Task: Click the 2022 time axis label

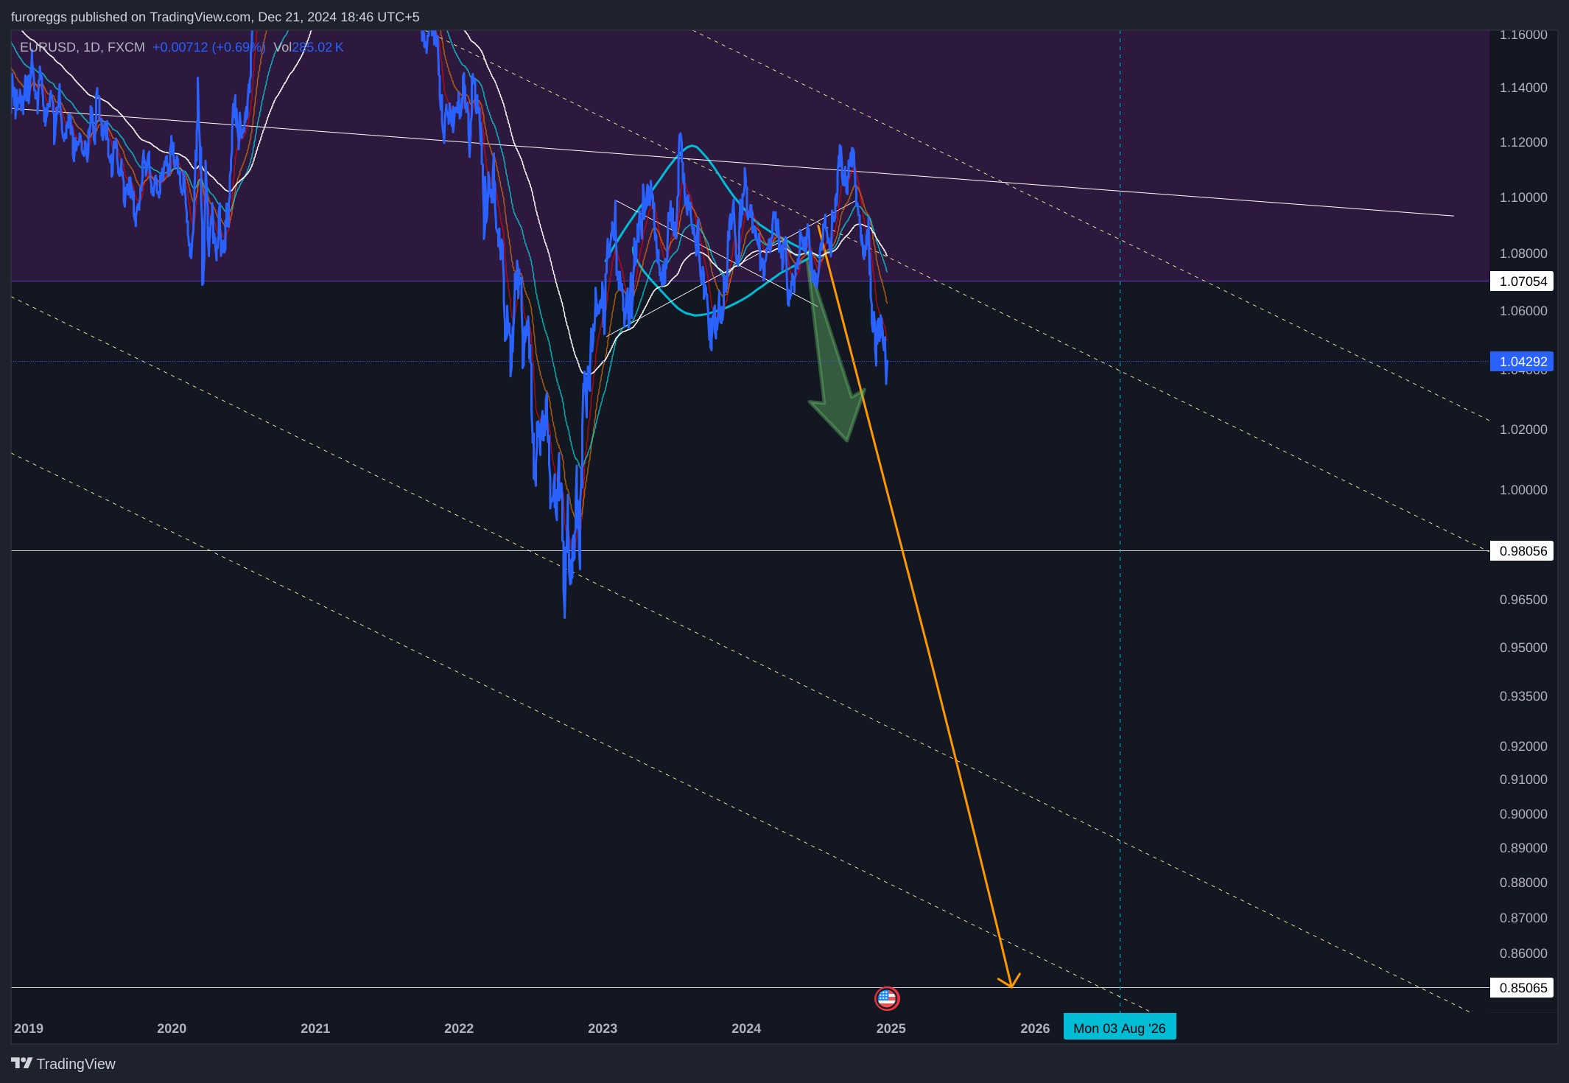Action: (x=459, y=1028)
